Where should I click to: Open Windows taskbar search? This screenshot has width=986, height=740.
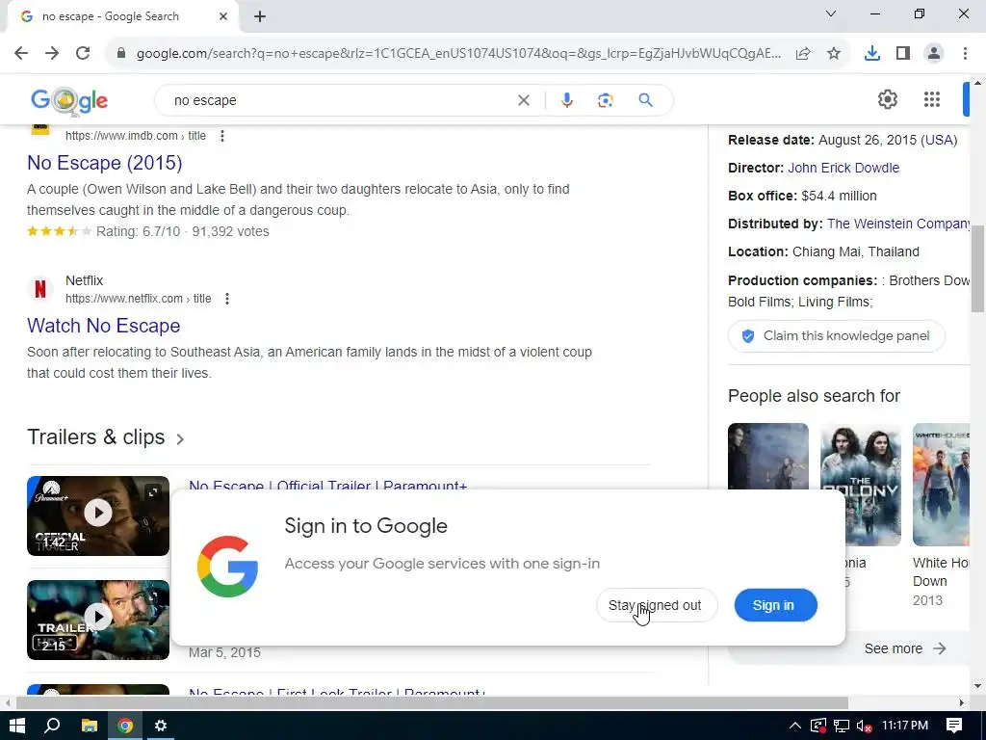point(53,726)
